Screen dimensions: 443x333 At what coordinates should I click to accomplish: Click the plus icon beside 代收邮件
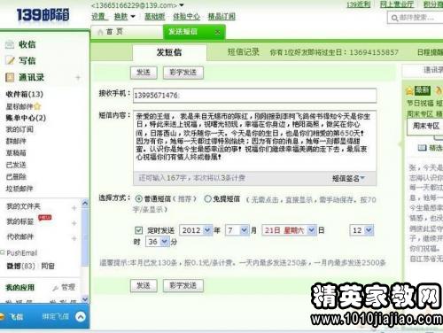(x=74, y=238)
